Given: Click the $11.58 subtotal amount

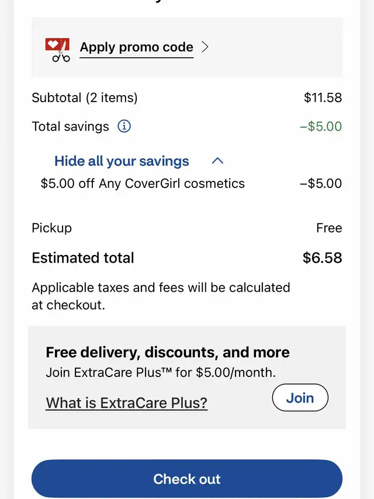Looking at the screenshot, I should pyautogui.click(x=323, y=97).
